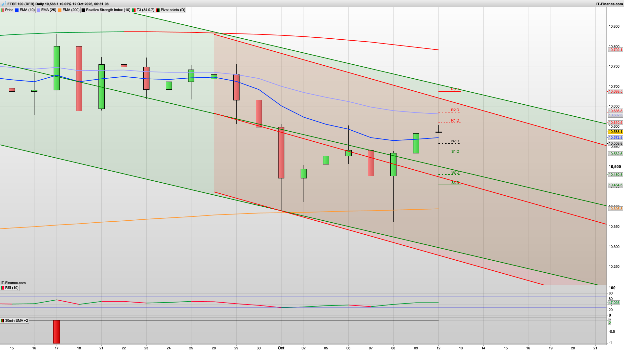Open the T3 (34 0.7) indicator legend

(143, 10)
